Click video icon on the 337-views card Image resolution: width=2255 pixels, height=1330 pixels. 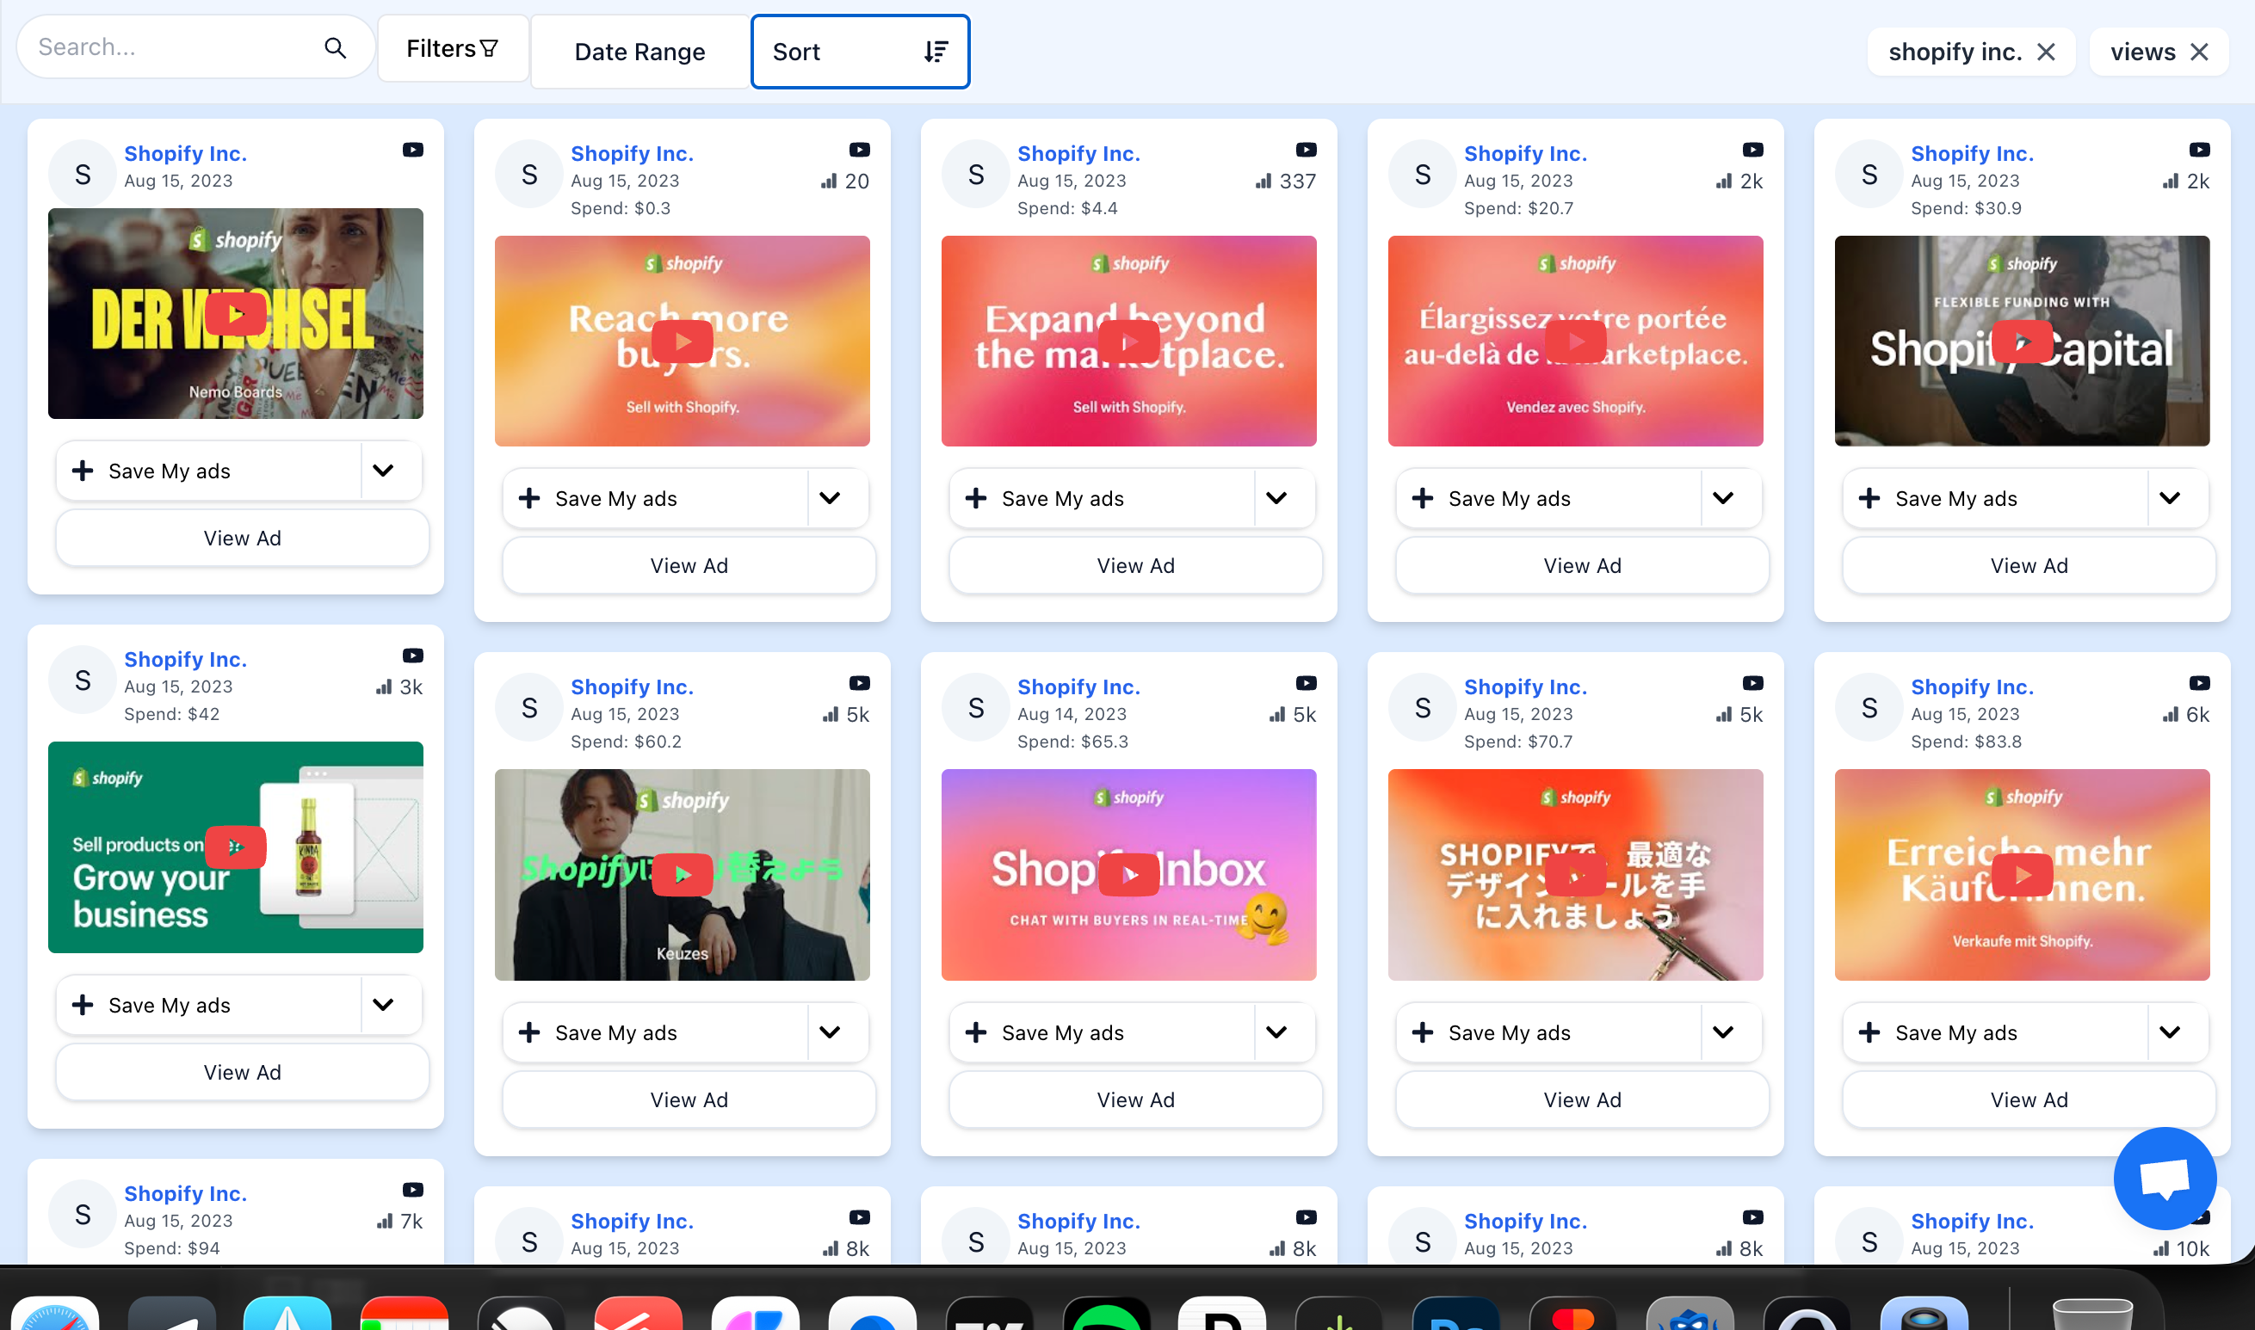pos(1306,150)
